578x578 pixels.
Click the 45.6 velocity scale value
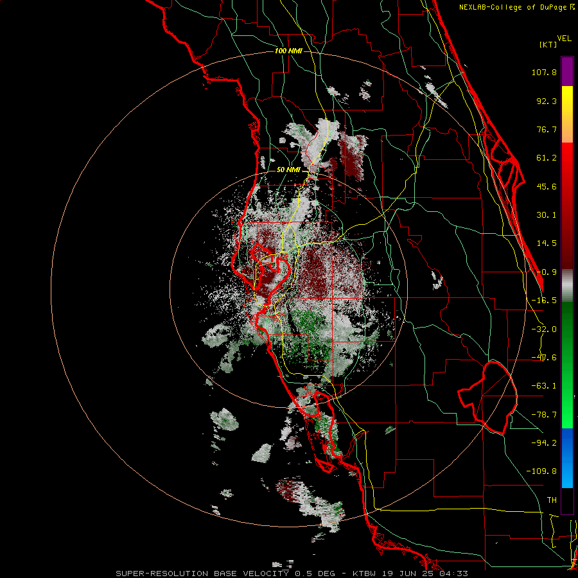click(x=547, y=186)
